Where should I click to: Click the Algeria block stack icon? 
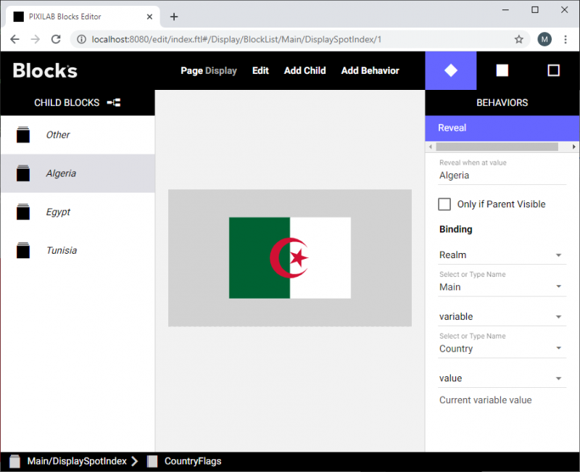[23, 173]
